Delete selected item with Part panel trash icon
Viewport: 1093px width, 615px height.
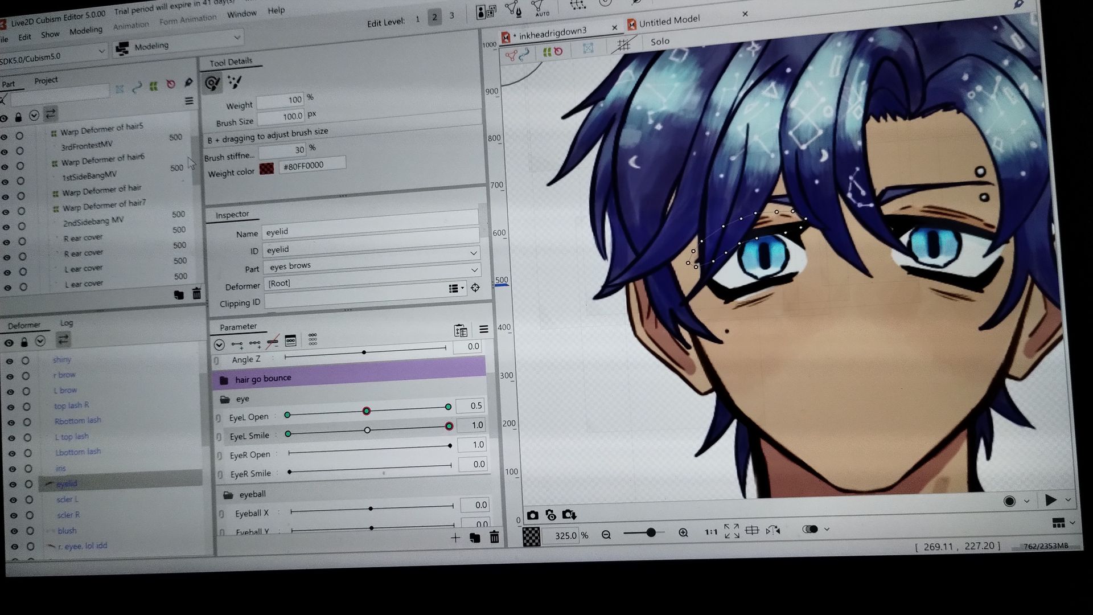[196, 294]
